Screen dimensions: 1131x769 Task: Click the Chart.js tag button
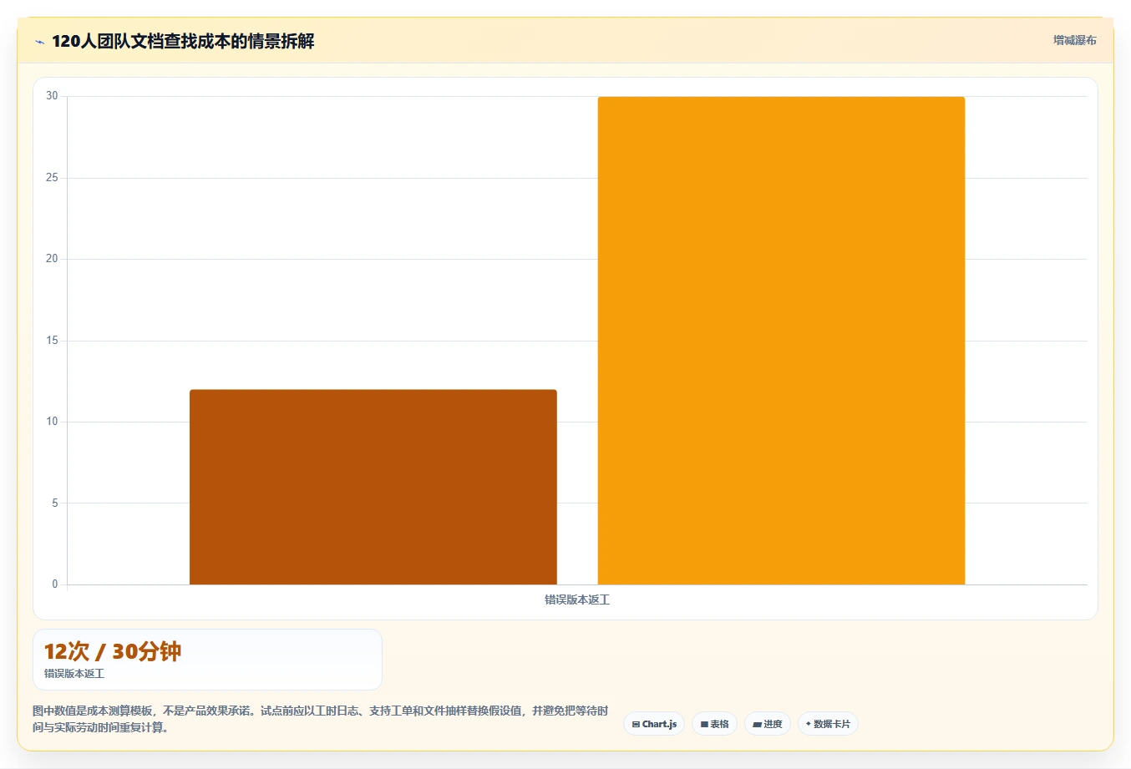tap(654, 724)
